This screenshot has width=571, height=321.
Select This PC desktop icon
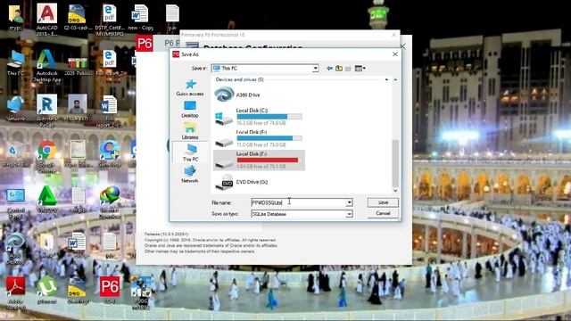pyautogui.click(x=16, y=62)
